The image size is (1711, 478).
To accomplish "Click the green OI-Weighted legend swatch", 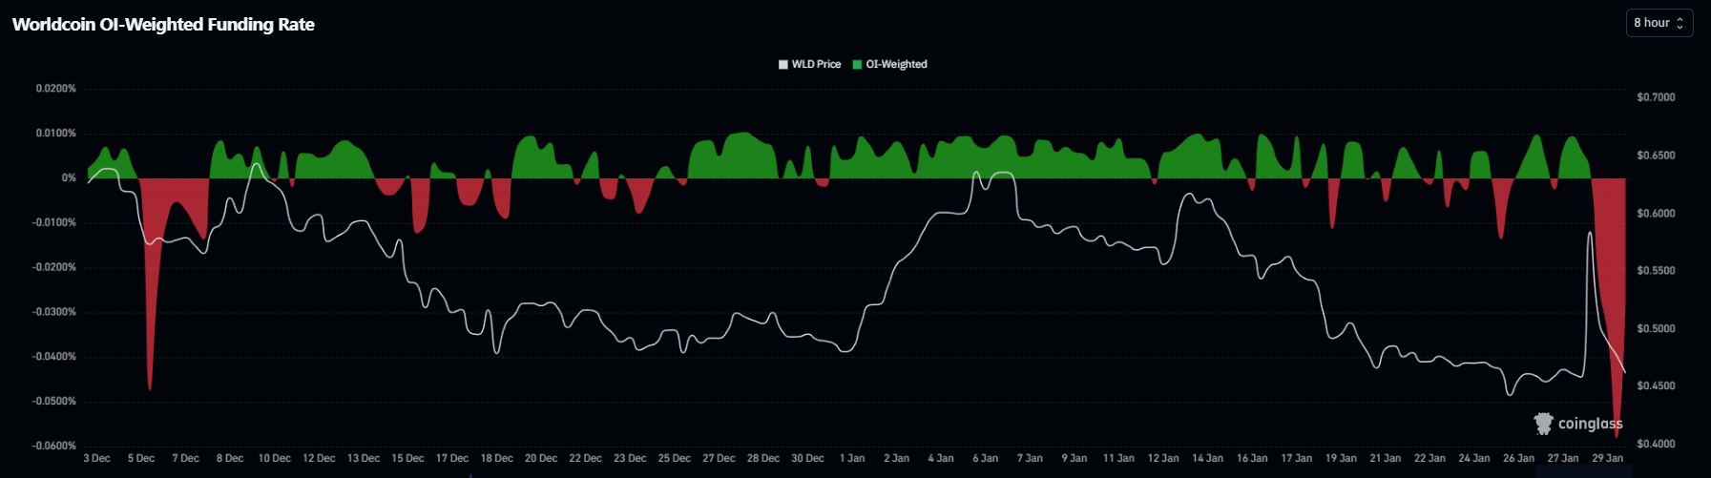I will [857, 65].
